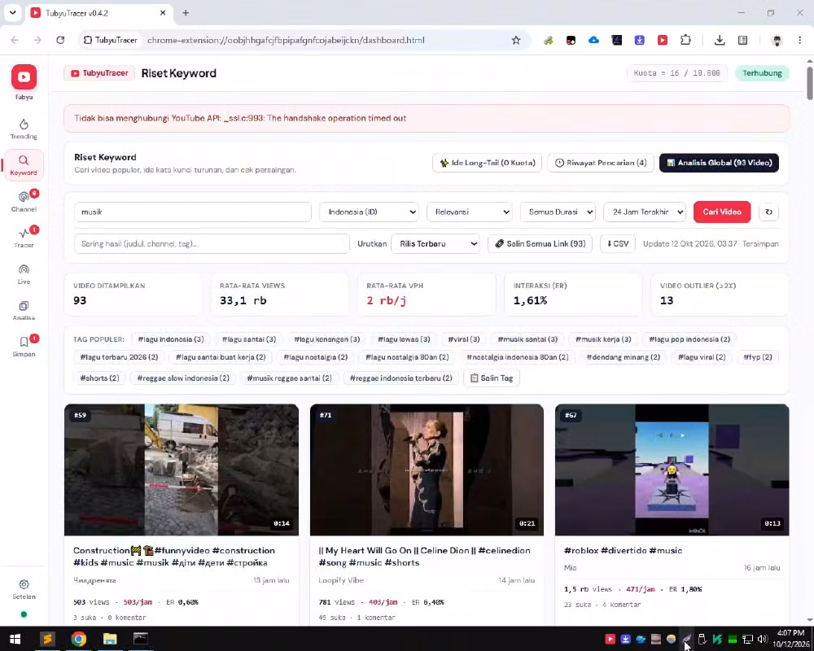The image size is (814, 651).
Task: Open Ide Long-Tail (0 Kuota)
Action: pos(487,163)
